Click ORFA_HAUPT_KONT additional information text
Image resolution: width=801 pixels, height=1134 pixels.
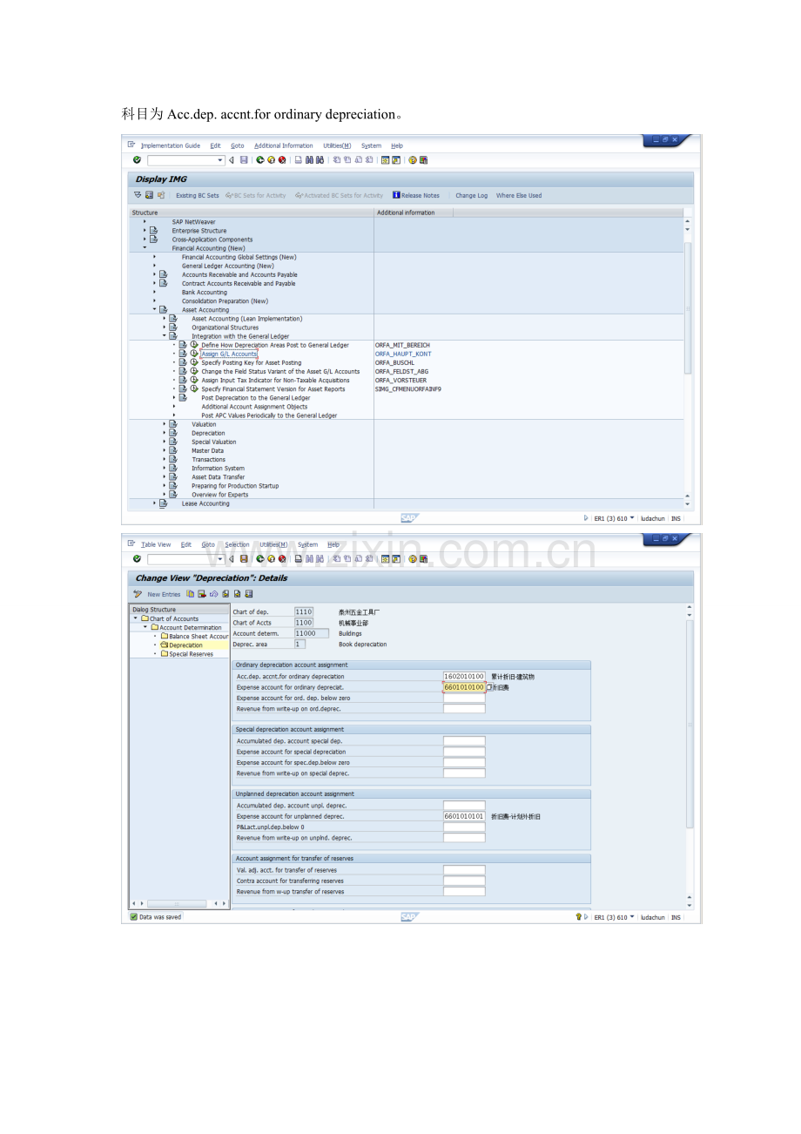click(x=403, y=354)
